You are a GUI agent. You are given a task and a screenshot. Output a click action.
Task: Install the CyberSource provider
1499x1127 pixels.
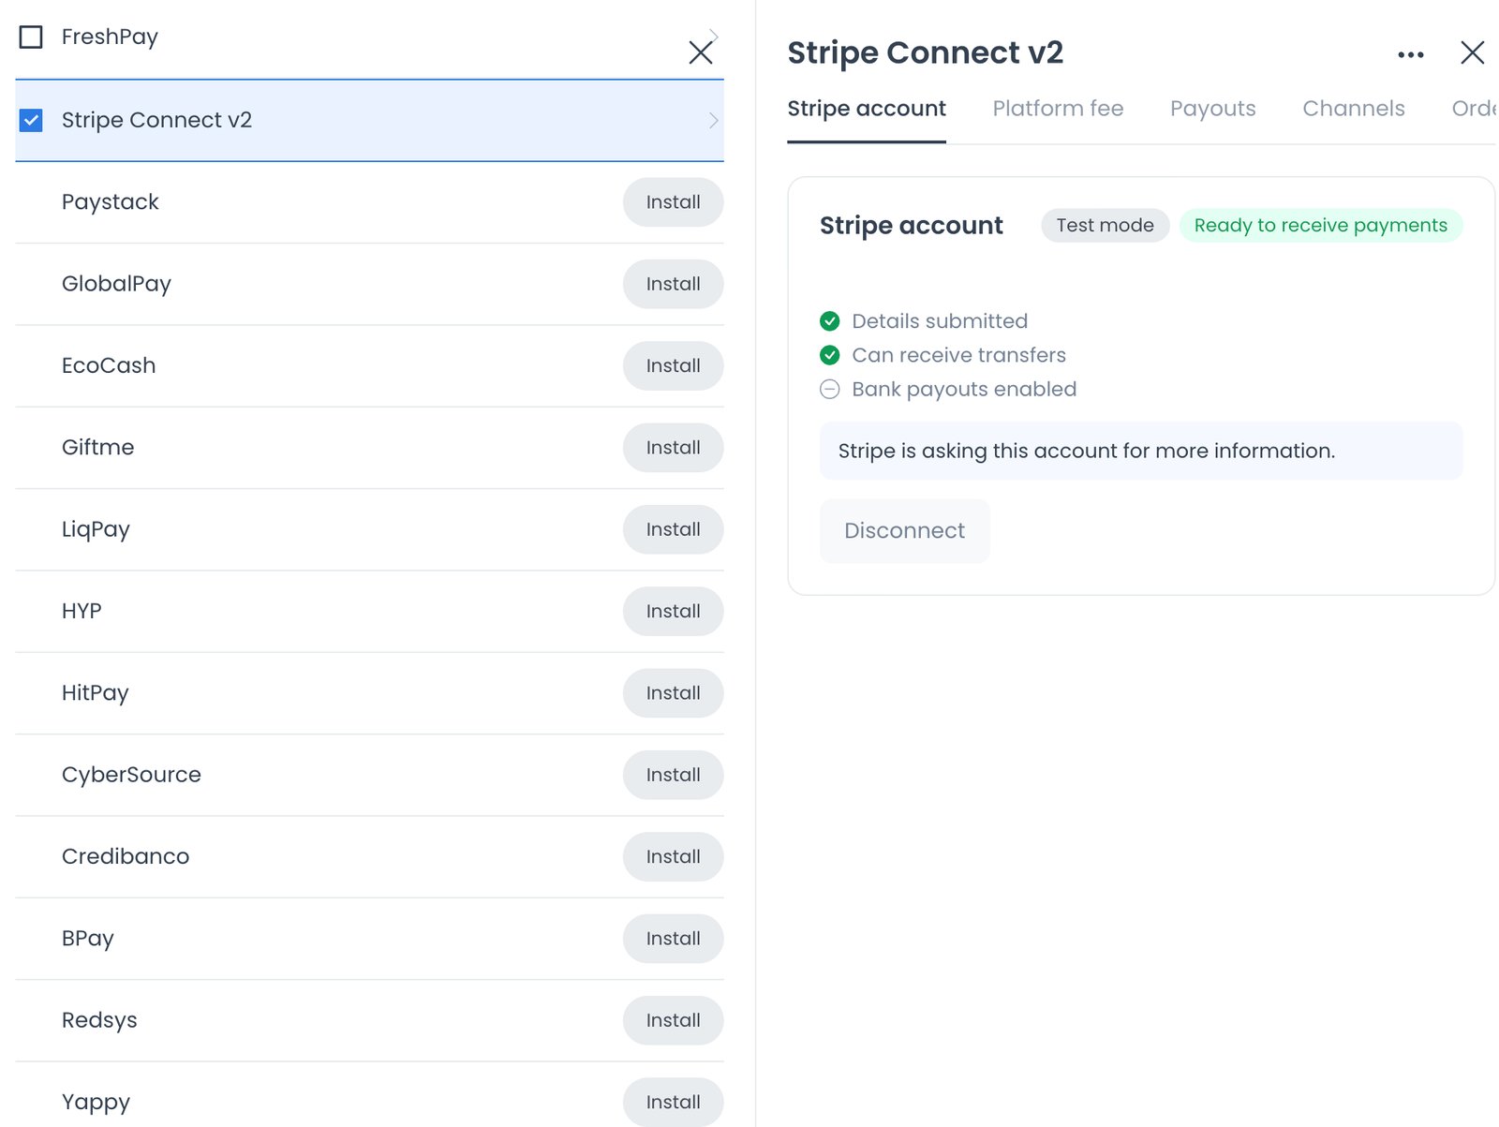[673, 775]
